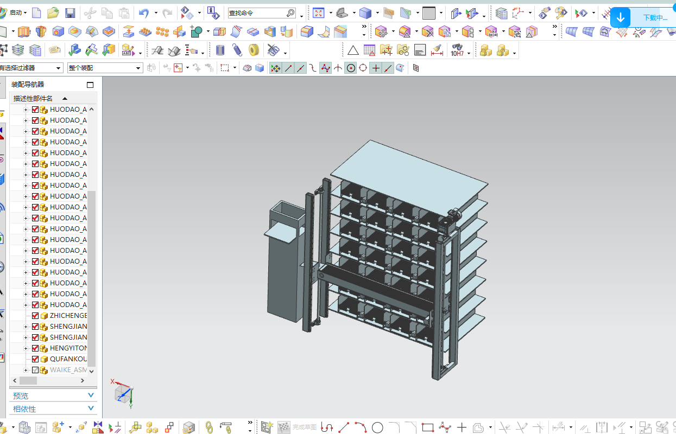
Task: Toggle the snap to end point option
Action: (288, 68)
